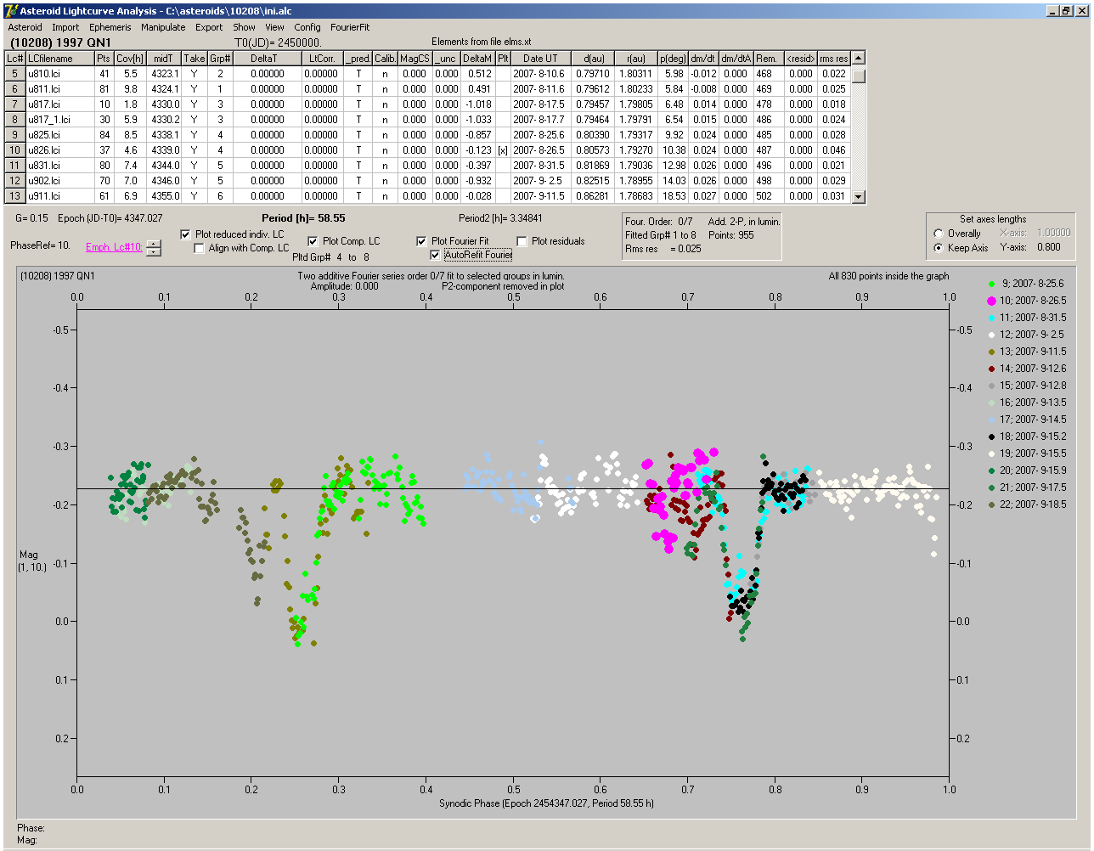Click the Y-axis value 0.800
This screenshot has width=1094, height=851.
[1048, 248]
